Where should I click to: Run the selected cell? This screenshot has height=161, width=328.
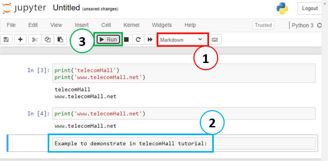[x=108, y=40]
